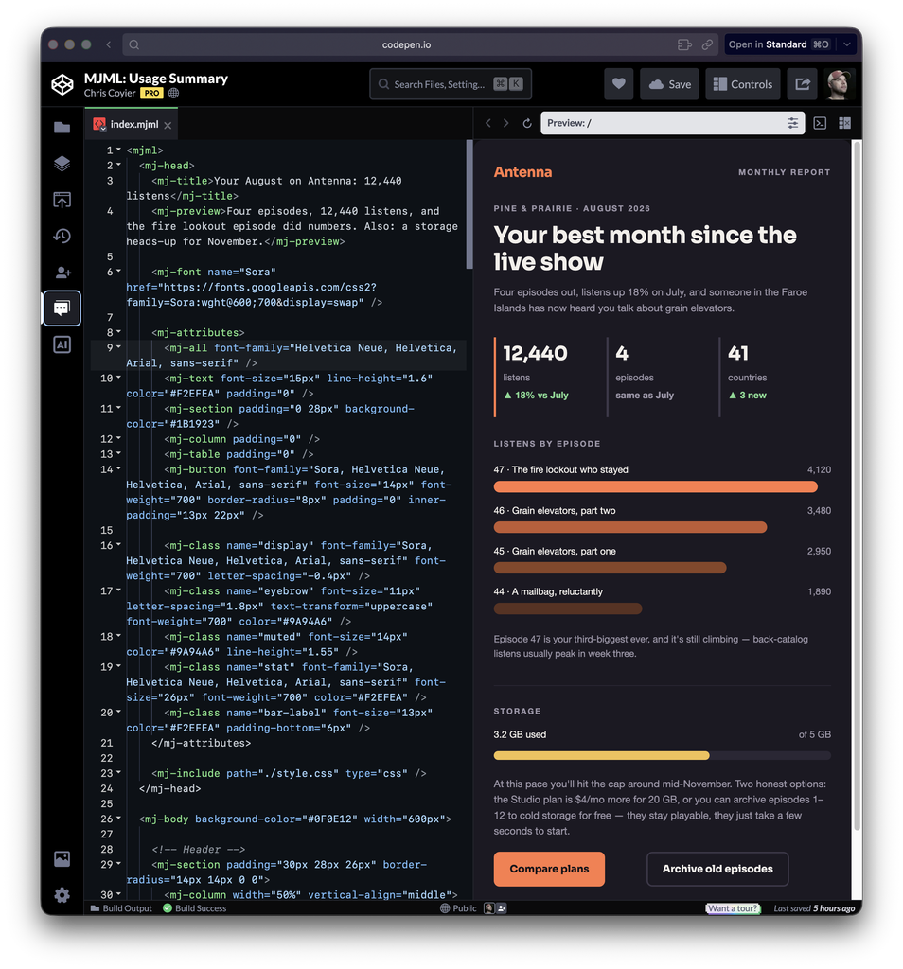Collapse mj-body fold arrow on line 26
The height and width of the screenshot is (969, 903).
pos(118,819)
